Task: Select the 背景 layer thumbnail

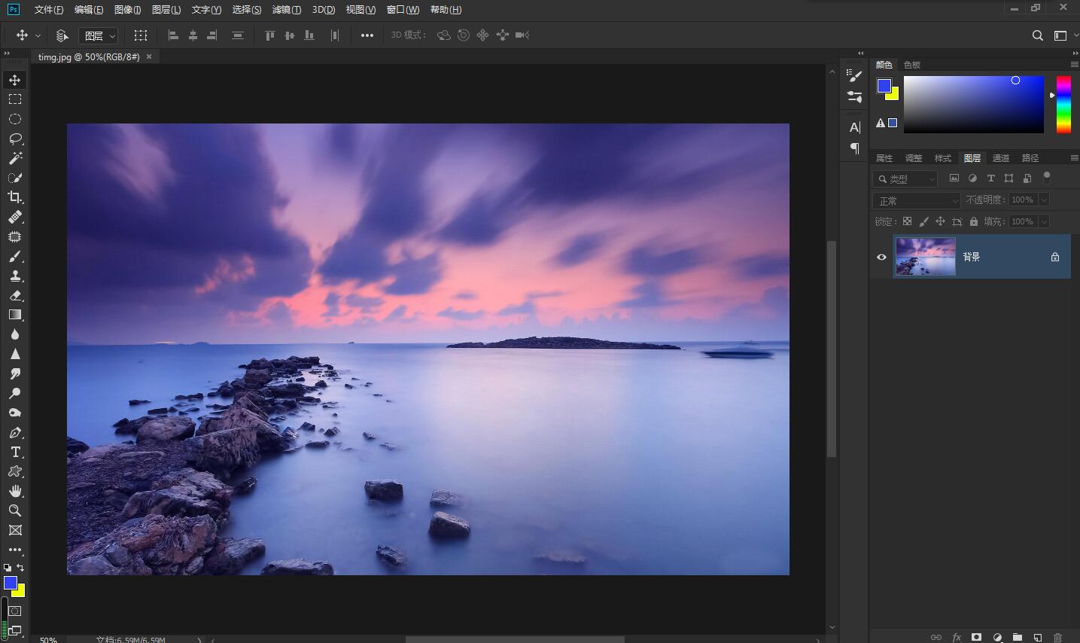Action: tap(925, 257)
